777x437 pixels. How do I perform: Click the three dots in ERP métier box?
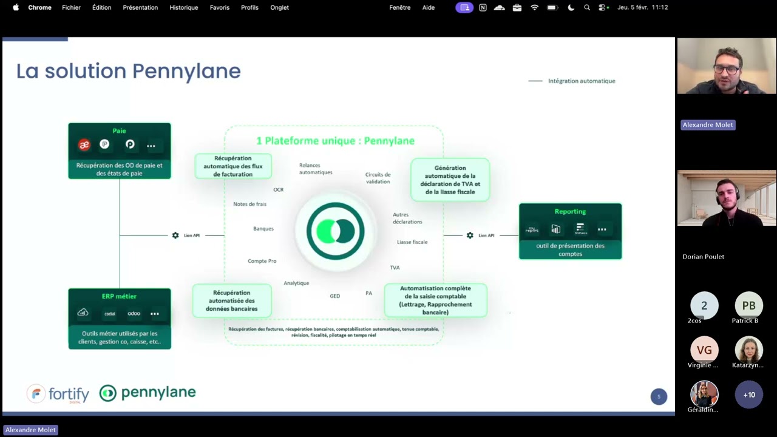click(155, 314)
